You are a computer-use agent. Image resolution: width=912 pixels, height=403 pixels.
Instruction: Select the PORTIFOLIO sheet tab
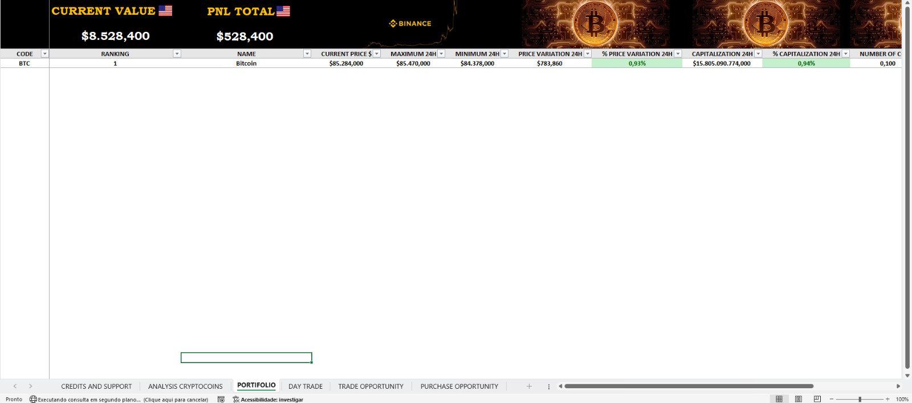click(x=256, y=385)
